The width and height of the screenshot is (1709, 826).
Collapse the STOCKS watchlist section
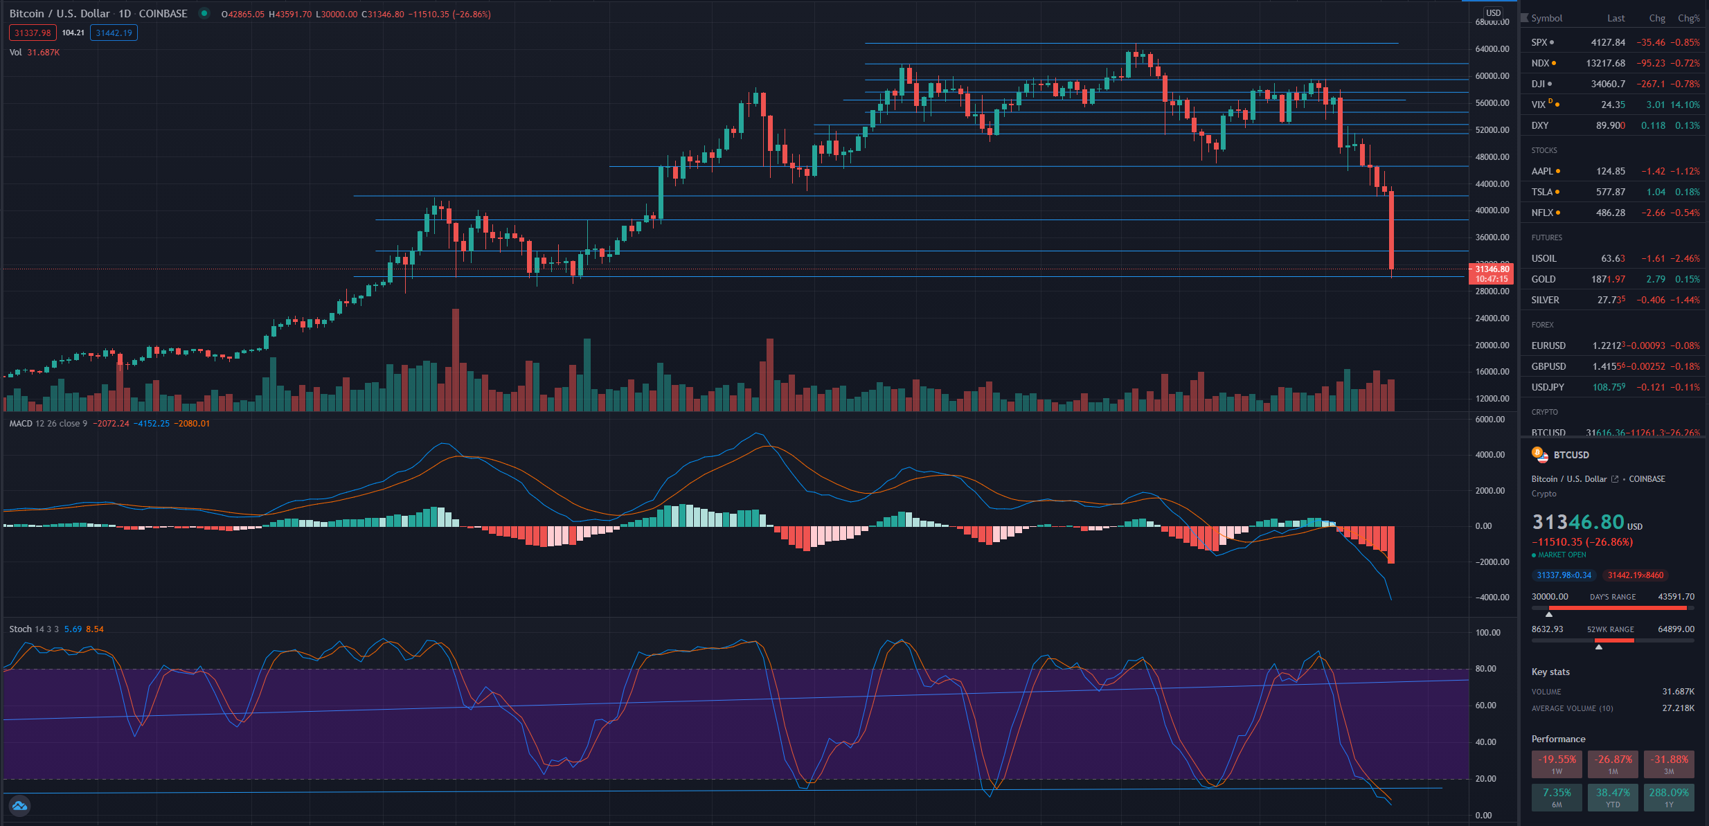tap(1544, 150)
